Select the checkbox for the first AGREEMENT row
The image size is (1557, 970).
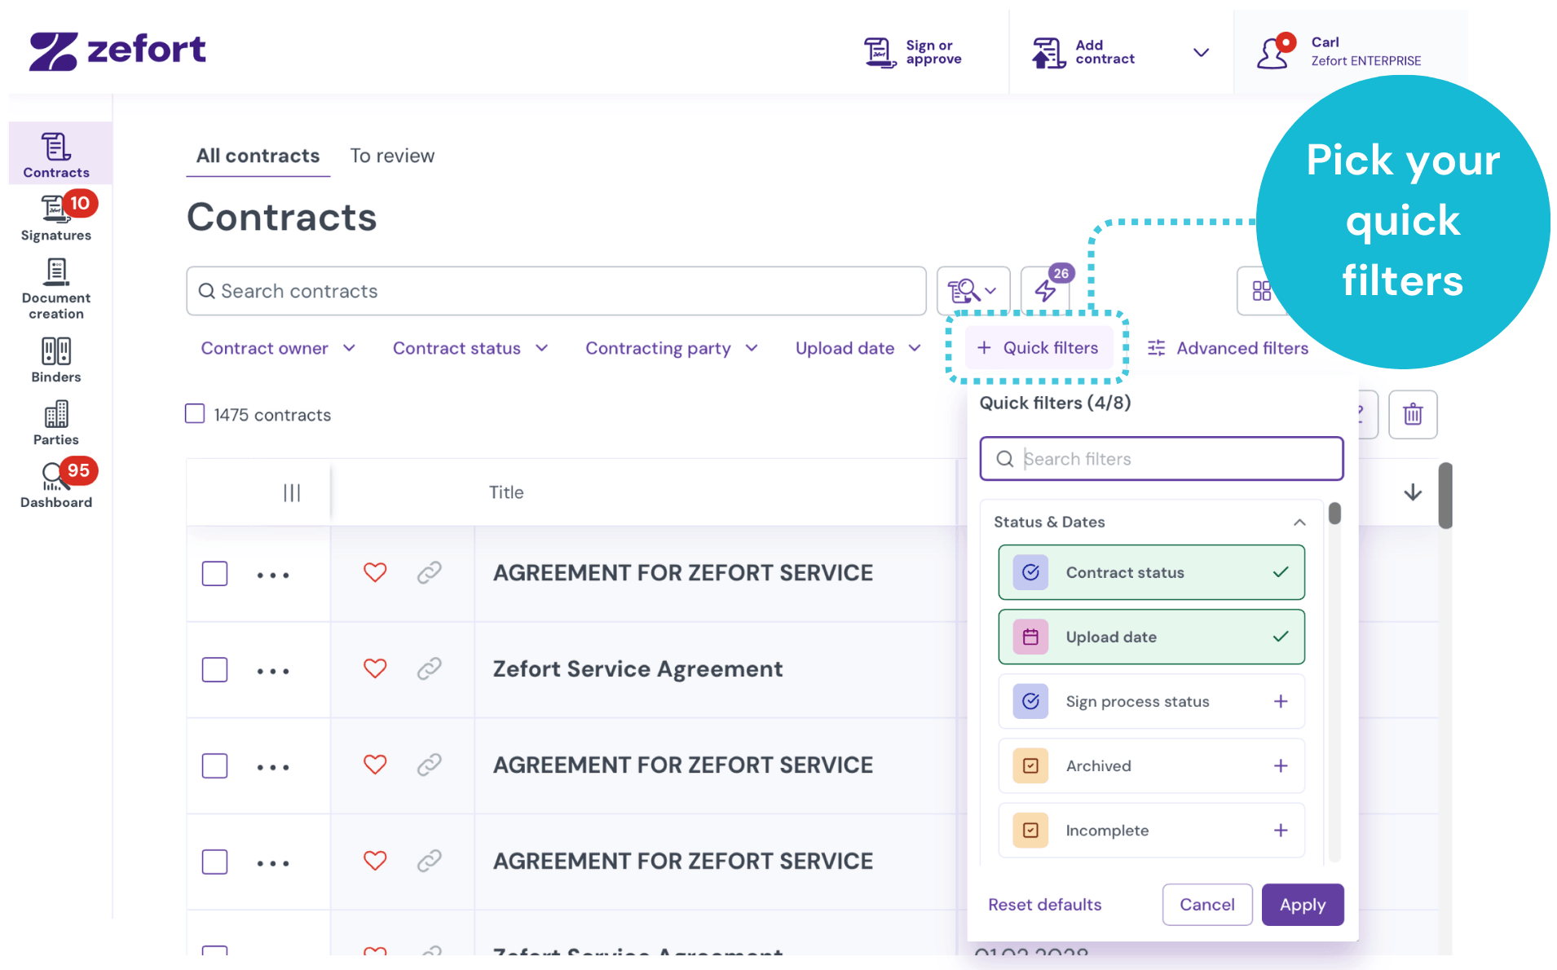(x=214, y=573)
